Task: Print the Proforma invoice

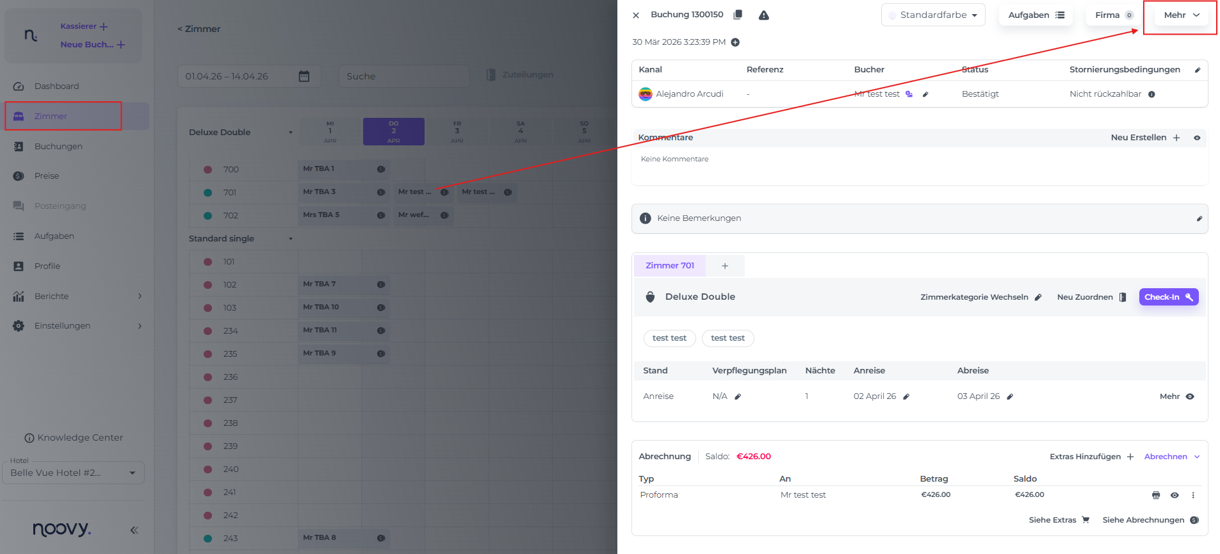Action: [1155, 495]
